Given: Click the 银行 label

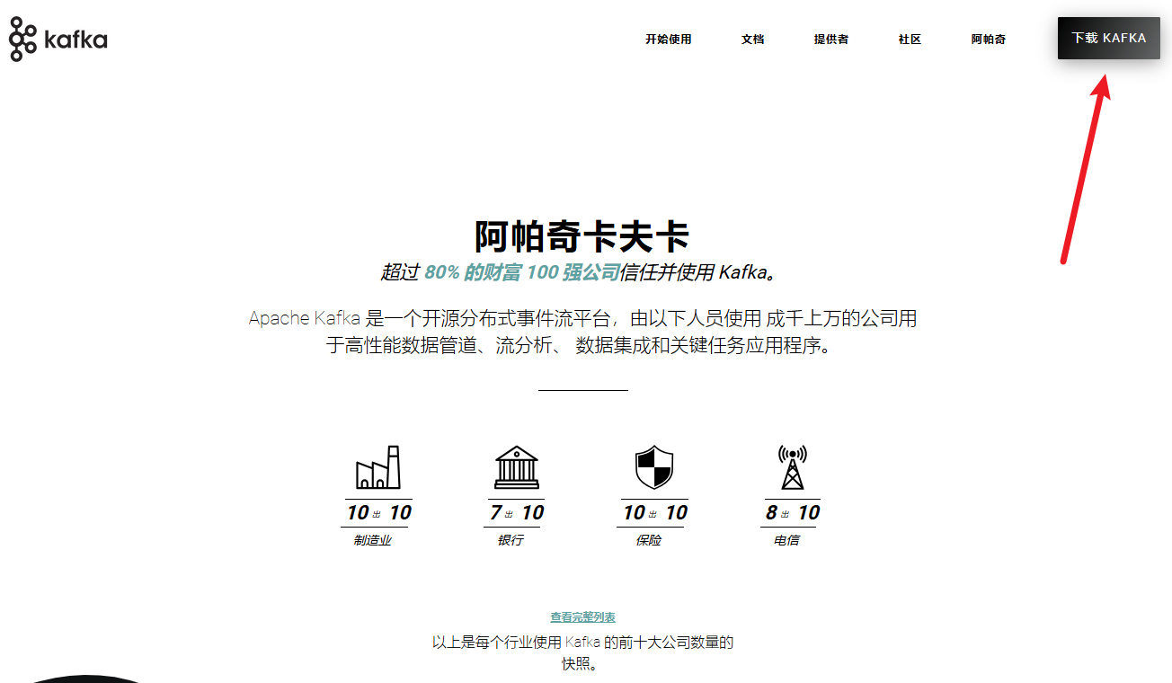Looking at the screenshot, I should click(511, 540).
